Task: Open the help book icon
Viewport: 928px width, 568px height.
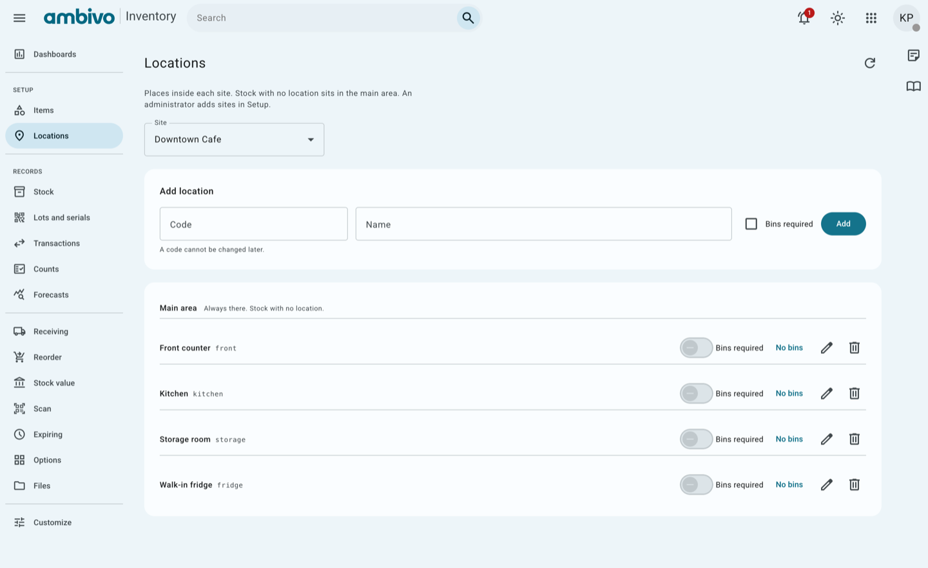Action: click(914, 86)
